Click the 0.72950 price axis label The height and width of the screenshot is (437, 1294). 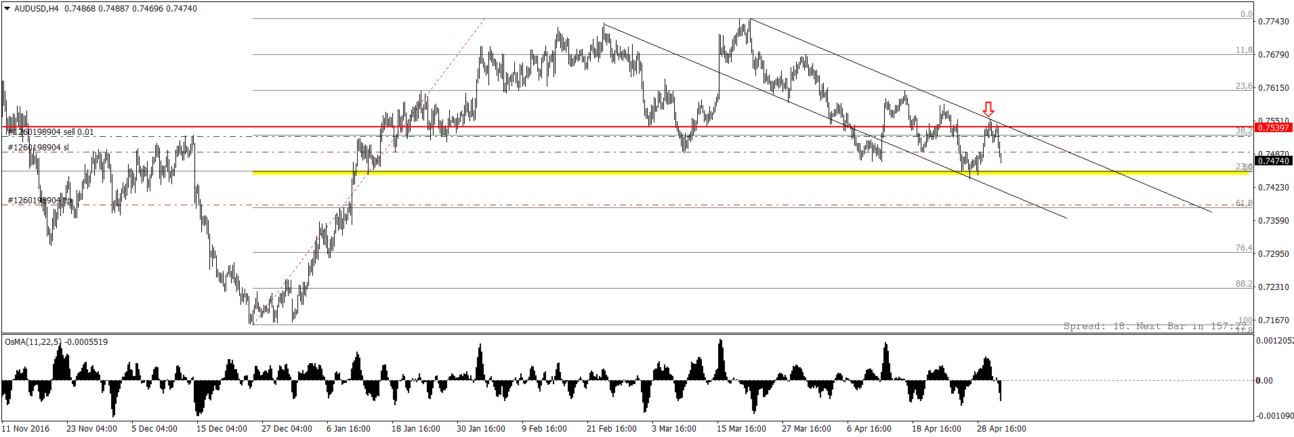1274,254
